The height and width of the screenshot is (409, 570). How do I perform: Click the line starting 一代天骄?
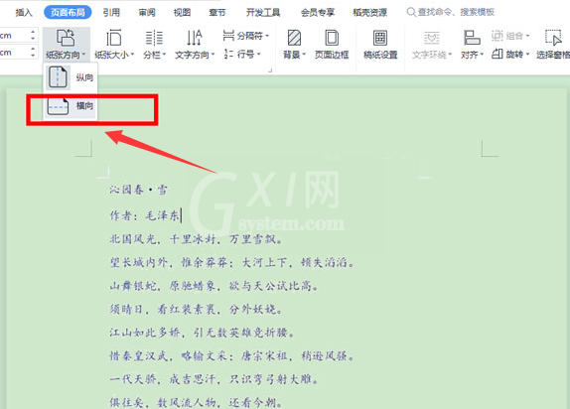coord(214,379)
